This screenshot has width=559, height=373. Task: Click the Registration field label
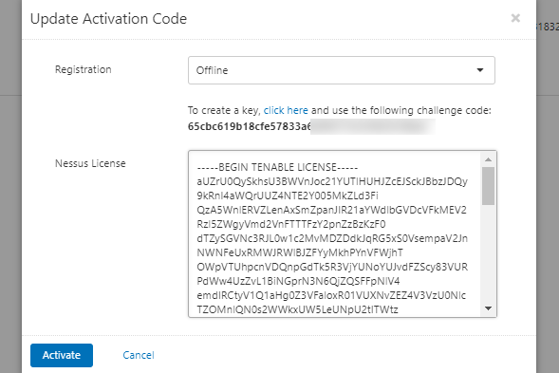tap(84, 69)
